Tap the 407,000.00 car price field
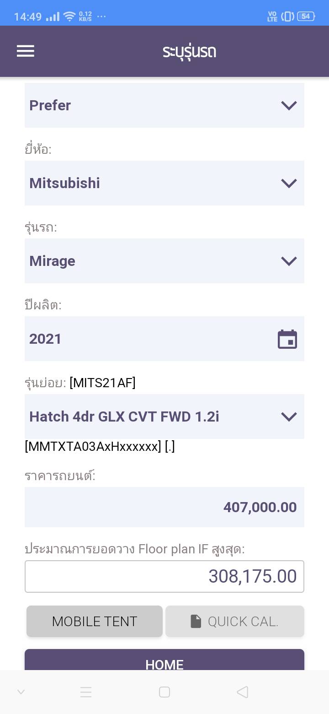Screen dimensions: 329x714 [x=164, y=507]
